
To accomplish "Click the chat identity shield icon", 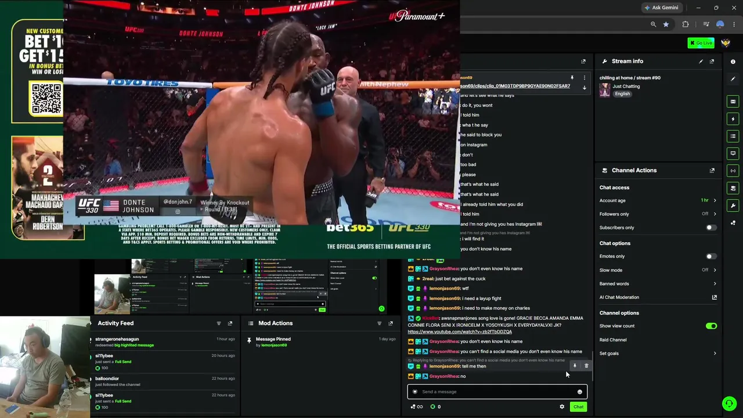I will pos(414,392).
